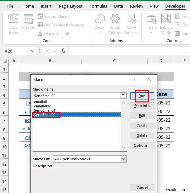Switch to the Formulas ribbon tab
This screenshot has height=193, width=190.
[98, 6]
